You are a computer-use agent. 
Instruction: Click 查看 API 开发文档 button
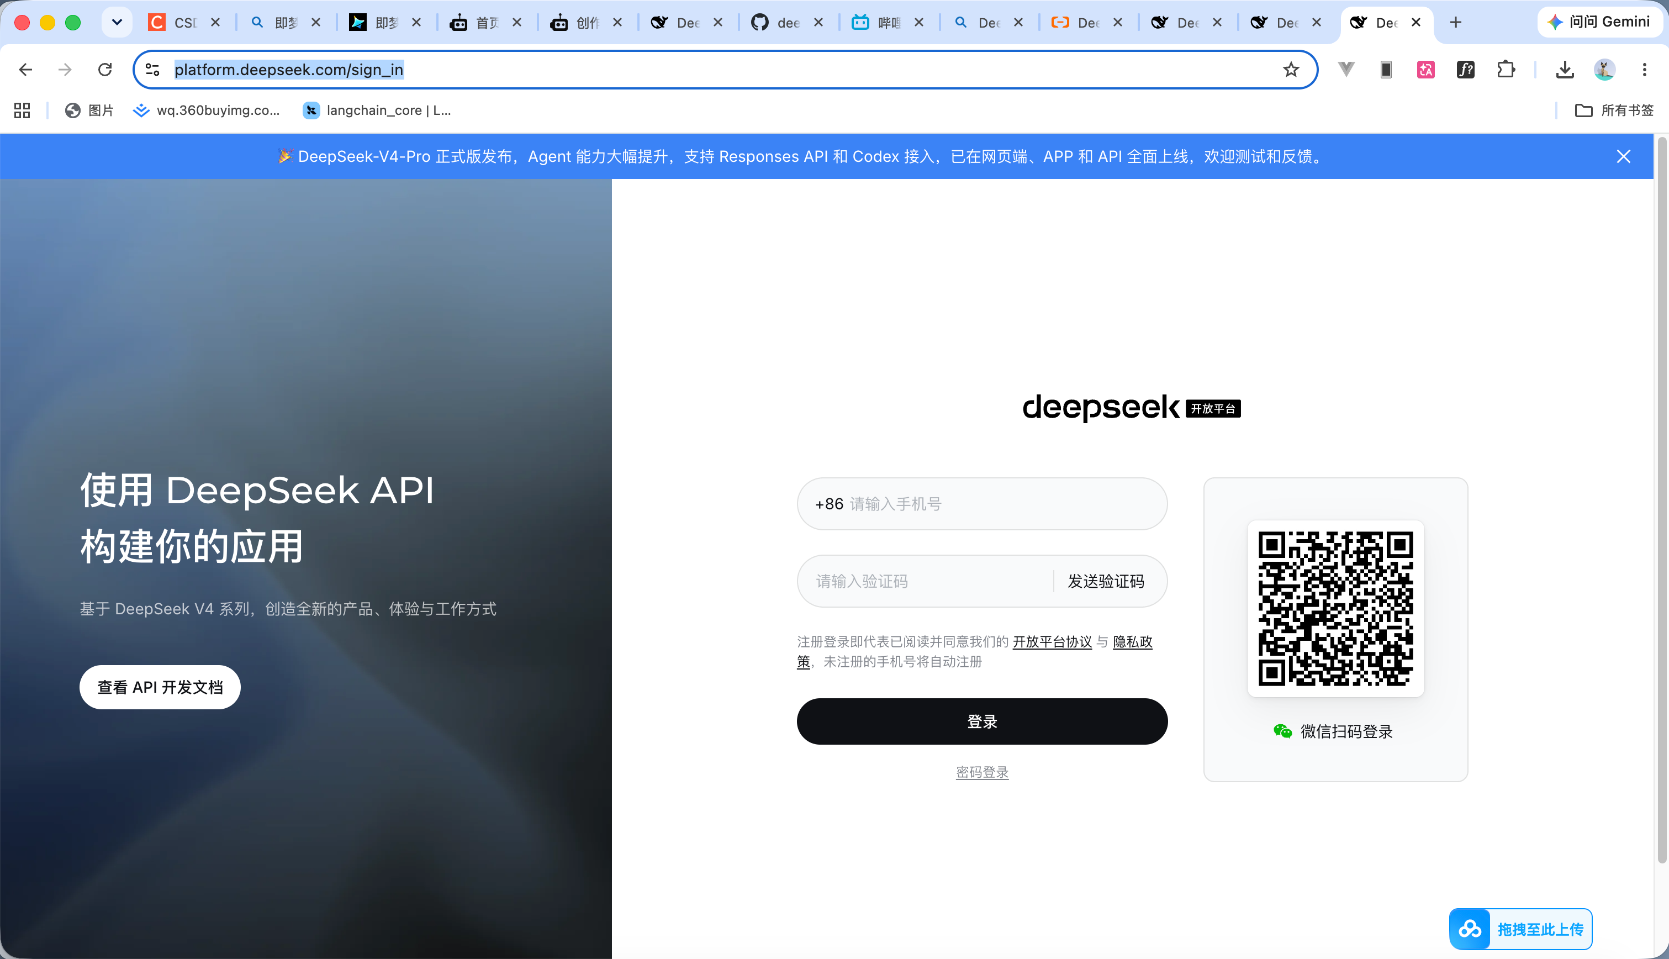pyautogui.click(x=160, y=687)
